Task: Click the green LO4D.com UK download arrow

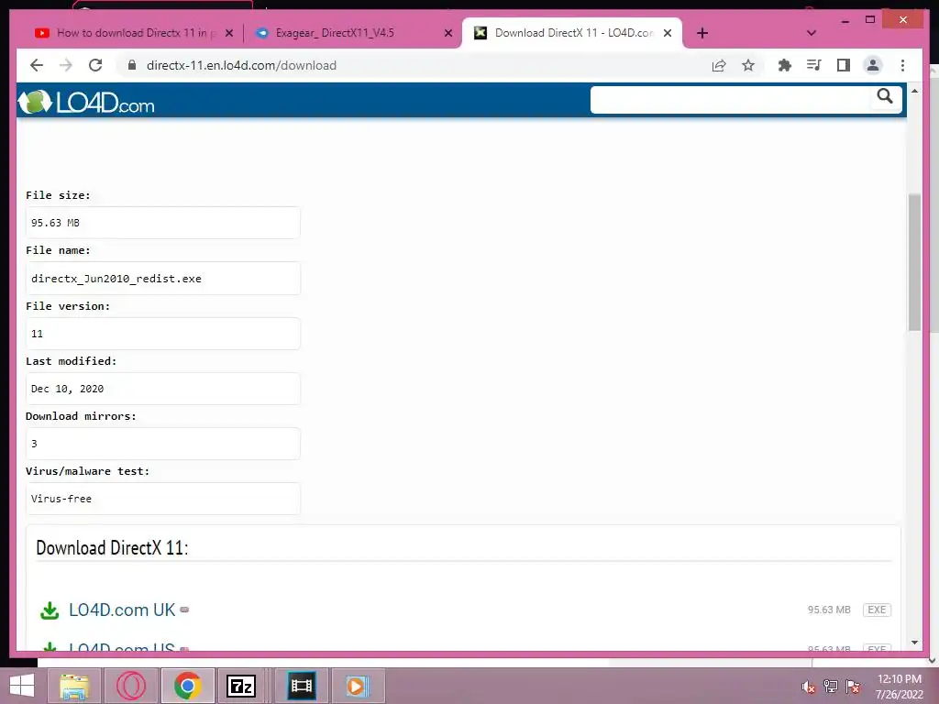Action: (50, 610)
